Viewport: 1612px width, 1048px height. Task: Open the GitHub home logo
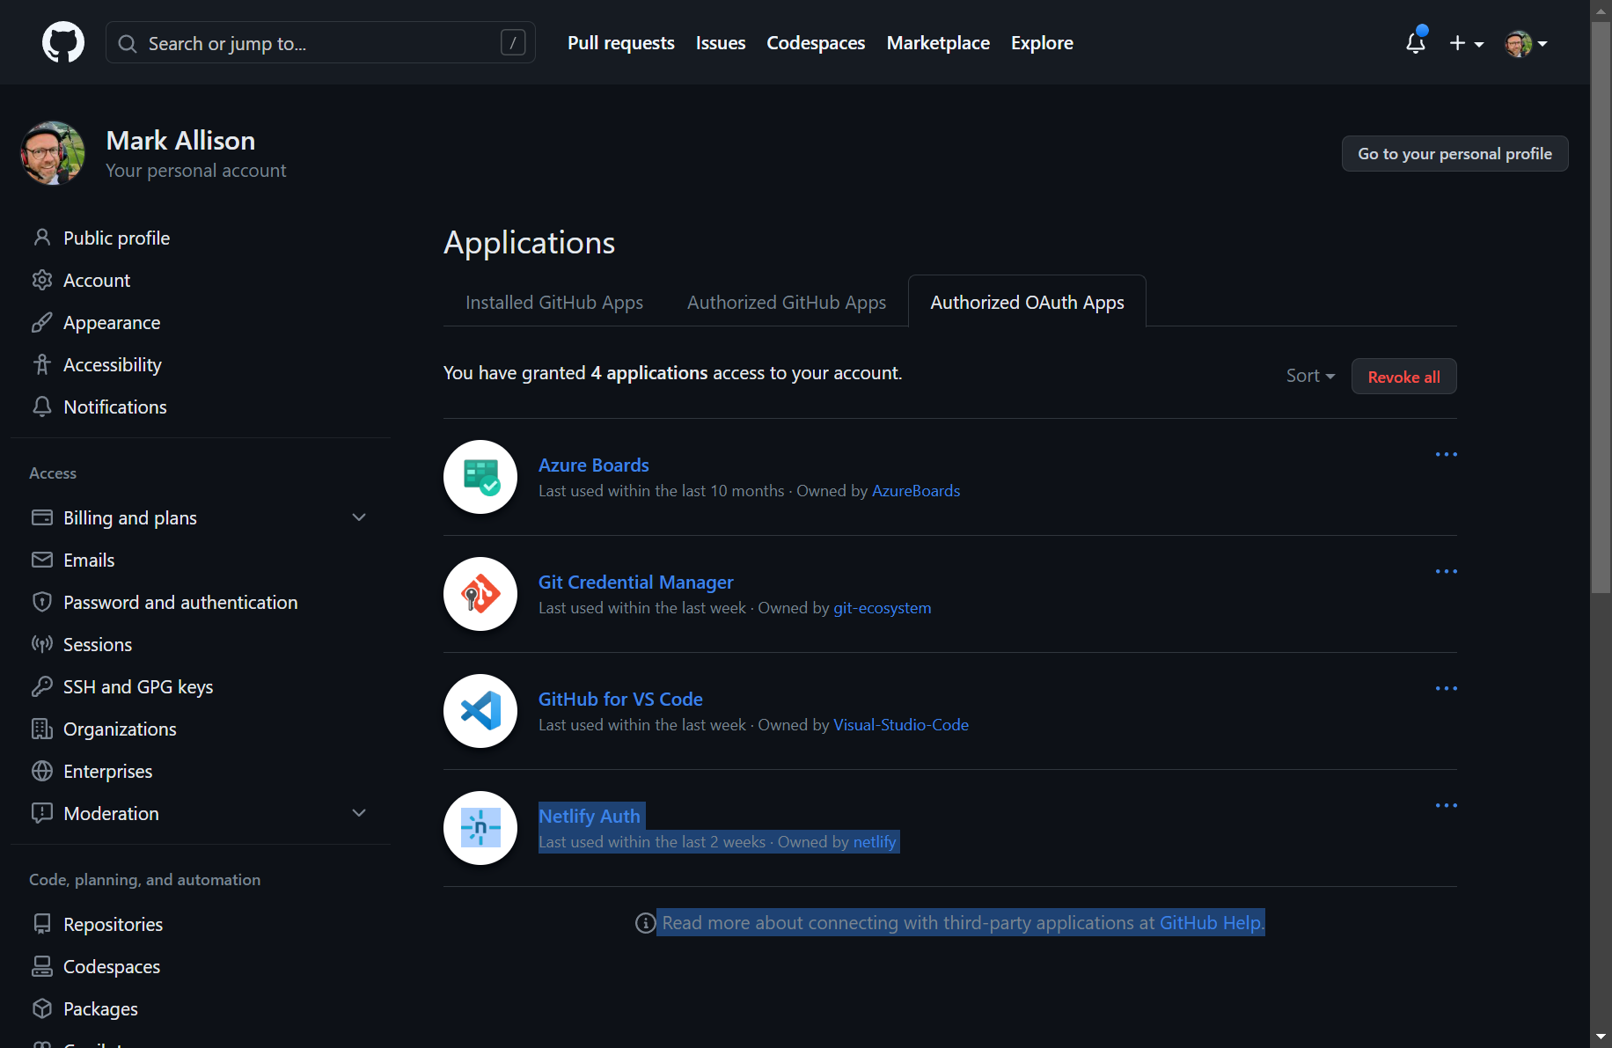[x=63, y=42]
